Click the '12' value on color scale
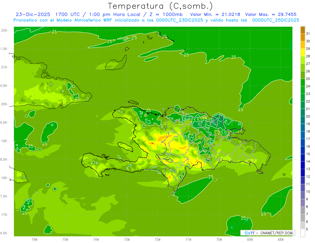Screen dimensions: 315x243 point(308,176)
